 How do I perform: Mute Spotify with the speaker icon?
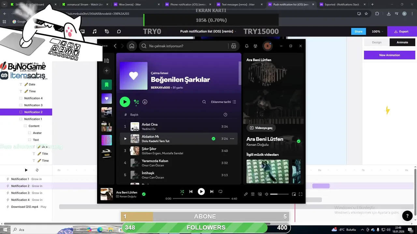point(266,194)
